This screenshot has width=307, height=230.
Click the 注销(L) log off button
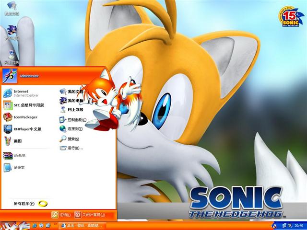(x=61, y=215)
